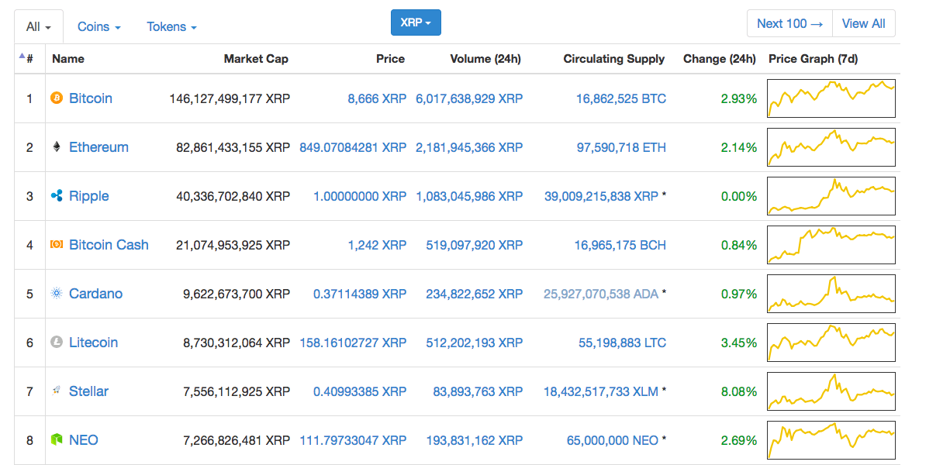Sort table by Change (24h) column
This screenshot has height=465, width=950.
pyautogui.click(x=720, y=59)
